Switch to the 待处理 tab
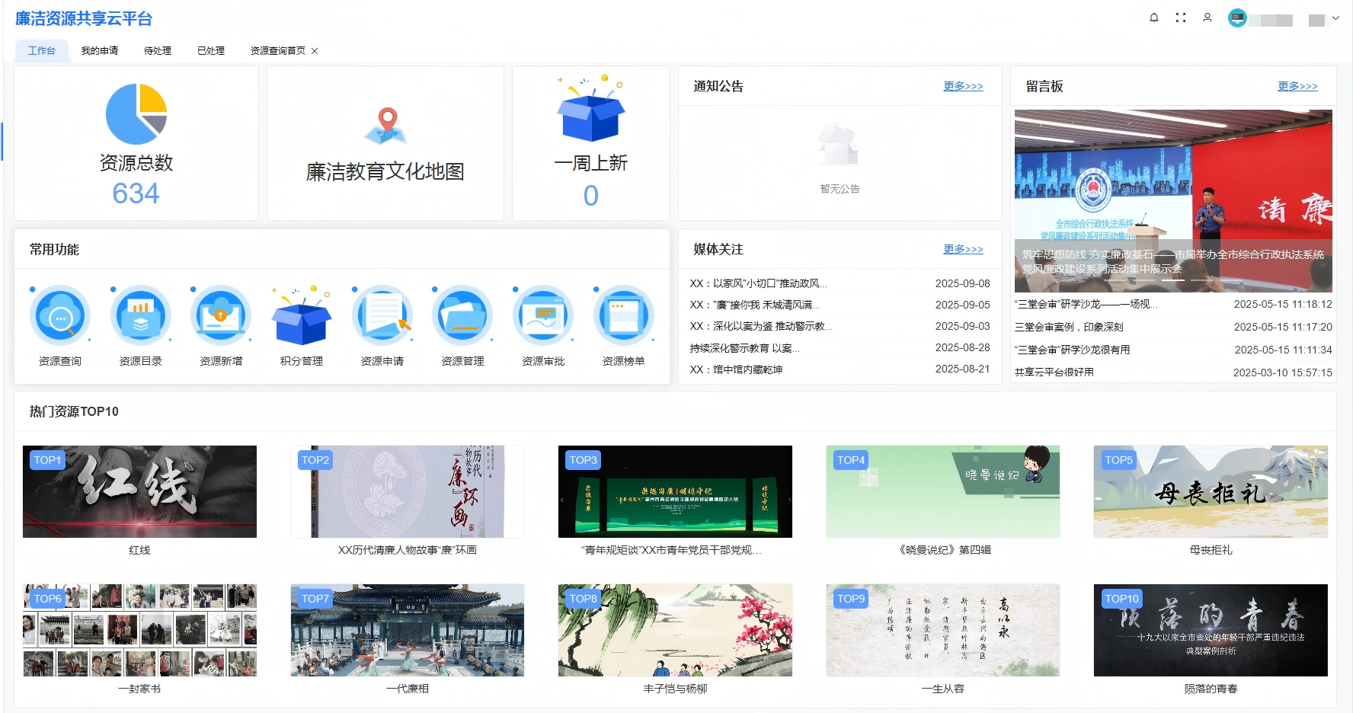The width and height of the screenshot is (1353, 713). 158,51
